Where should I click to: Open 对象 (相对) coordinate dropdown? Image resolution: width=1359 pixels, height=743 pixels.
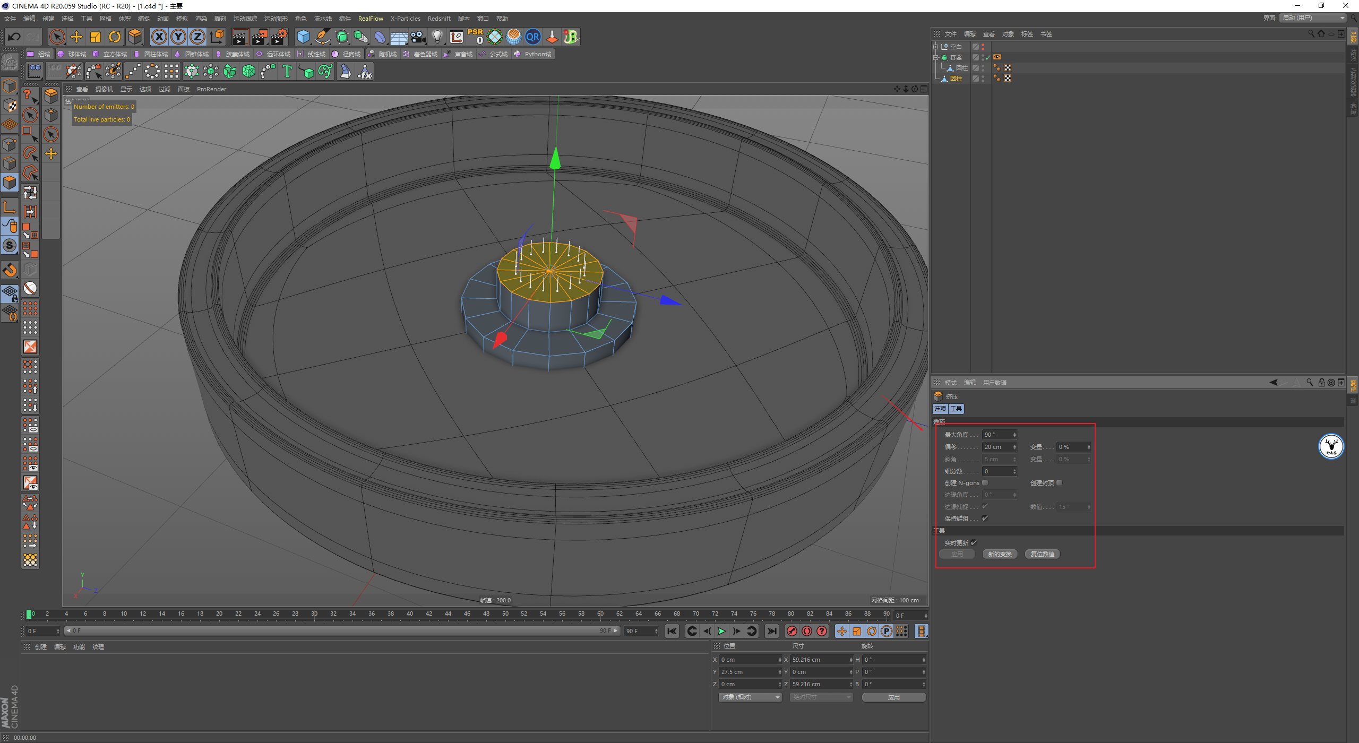pyautogui.click(x=750, y=697)
